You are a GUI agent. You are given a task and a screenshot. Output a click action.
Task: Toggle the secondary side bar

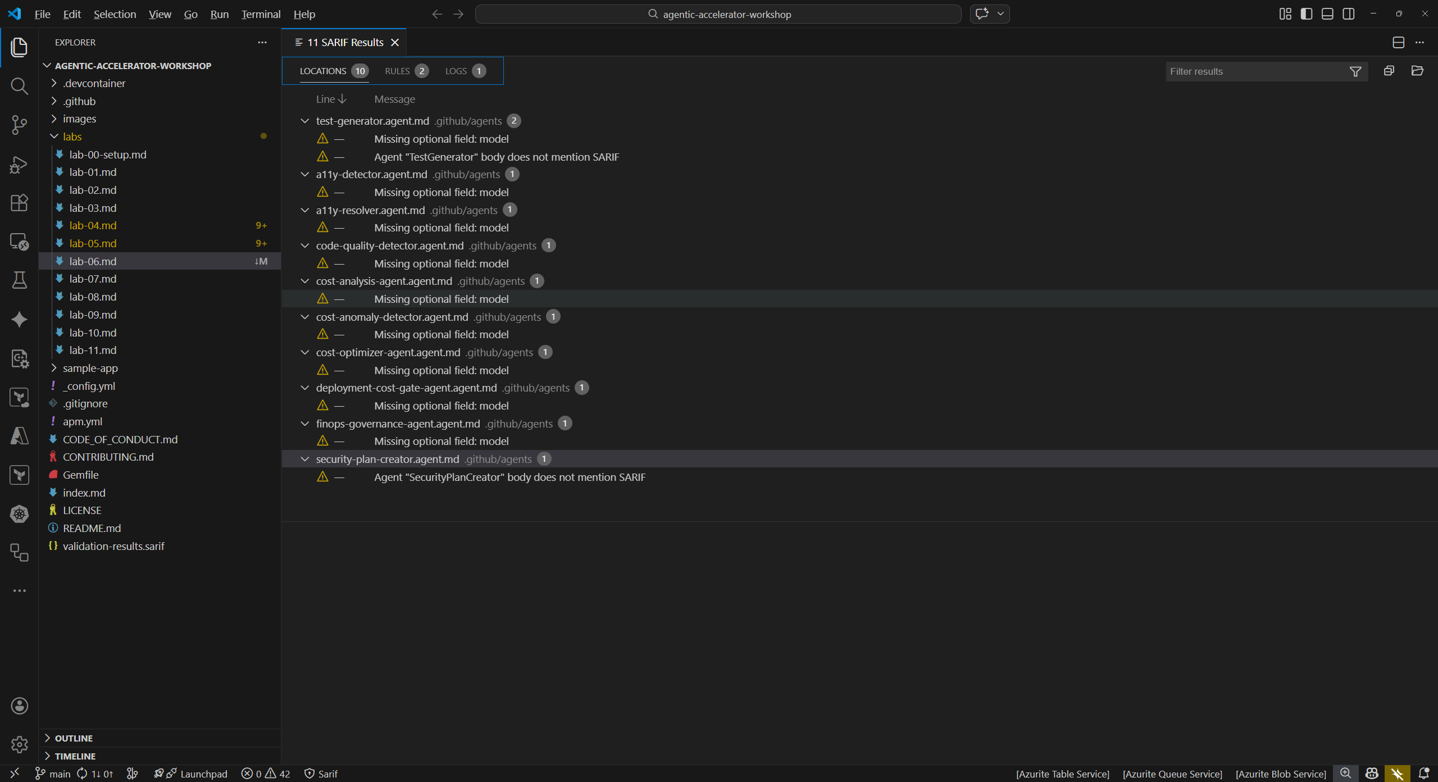pyautogui.click(x=1349, y=13)
